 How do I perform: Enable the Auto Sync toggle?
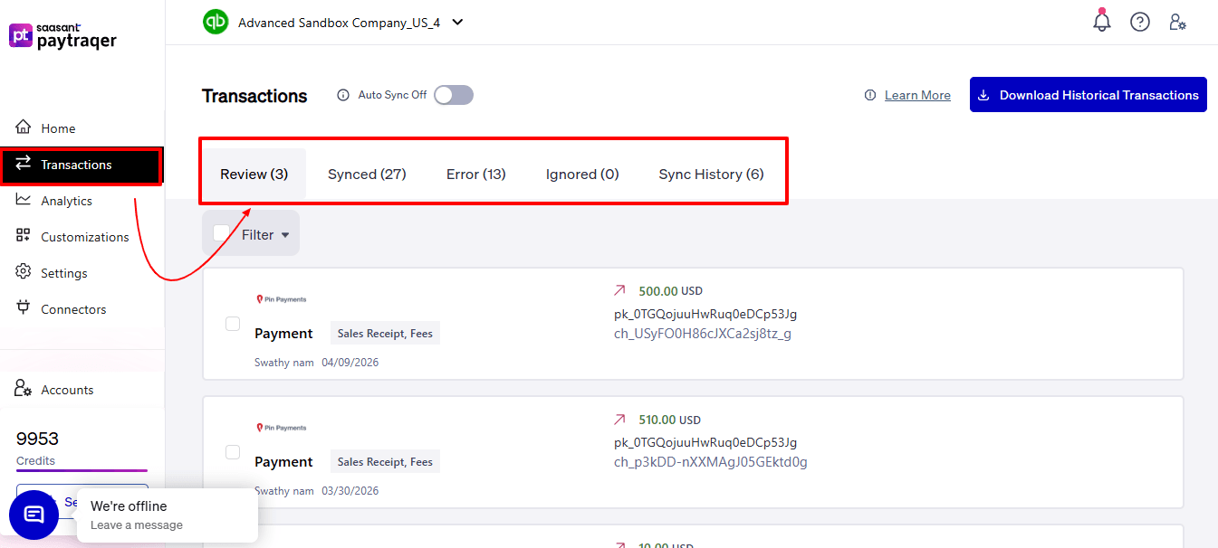(453, 94)
